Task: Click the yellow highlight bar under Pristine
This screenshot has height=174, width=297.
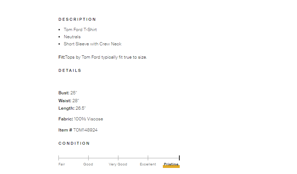Action: (x=171, y=167)
